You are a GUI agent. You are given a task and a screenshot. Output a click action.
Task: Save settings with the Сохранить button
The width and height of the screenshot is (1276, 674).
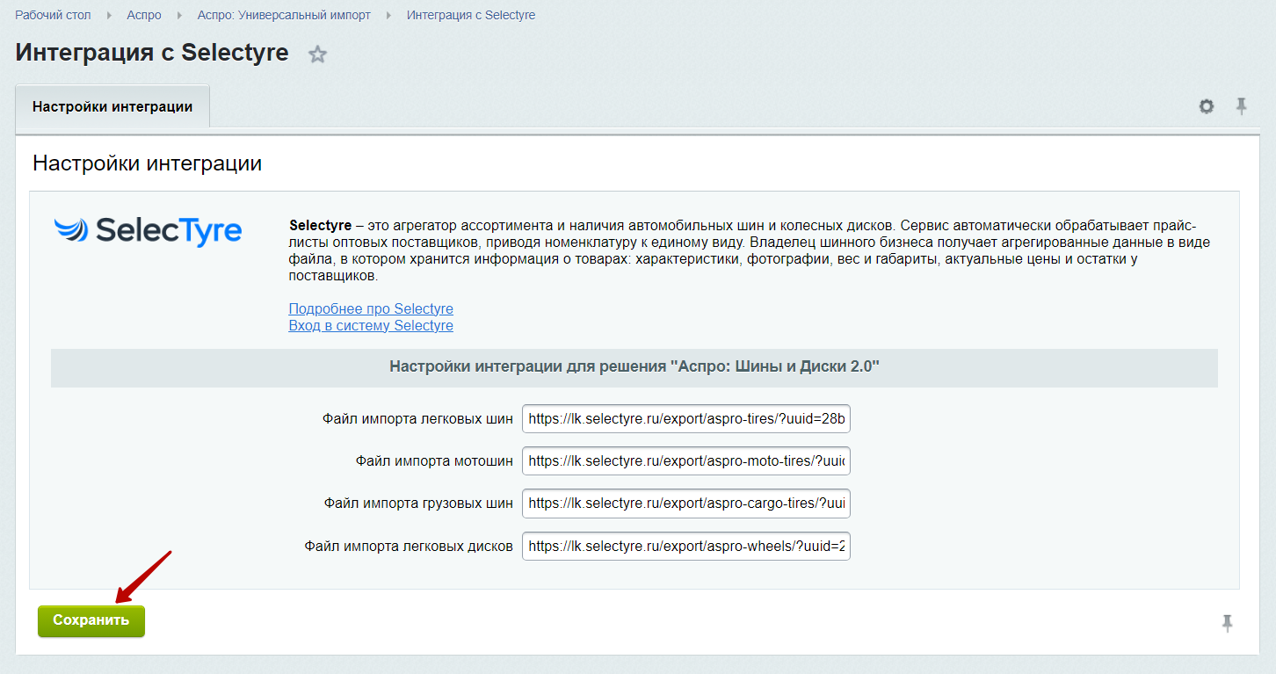(x=91, y=620)
